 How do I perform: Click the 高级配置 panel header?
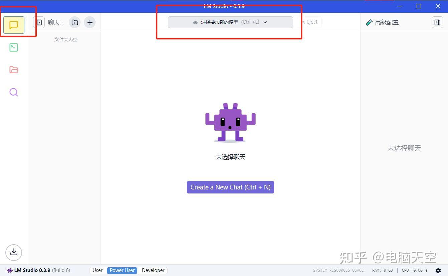pyautogui.click(x=383, y=22)
